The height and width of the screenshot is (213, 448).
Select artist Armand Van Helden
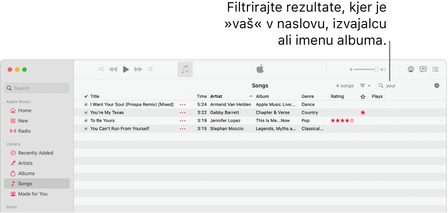click(231, 105)
